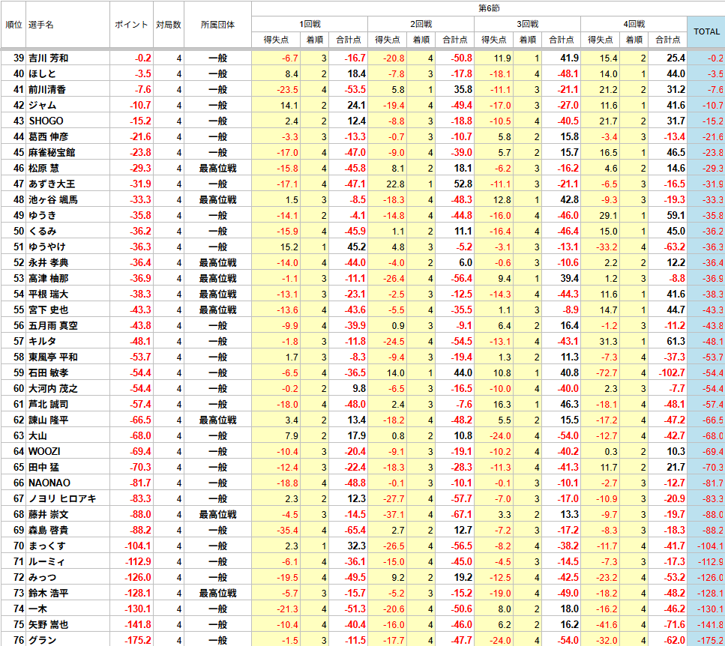Select player name ゆうやけ
725x646 pixels.
click(46, 247)
